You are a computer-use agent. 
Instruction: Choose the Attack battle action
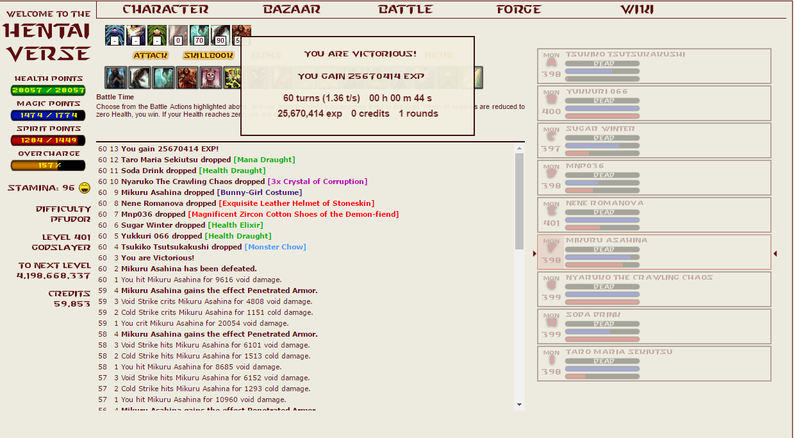point(151,56)
